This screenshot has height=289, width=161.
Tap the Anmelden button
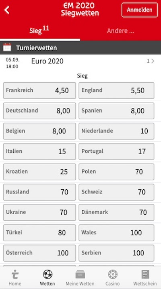click(140, 10)
